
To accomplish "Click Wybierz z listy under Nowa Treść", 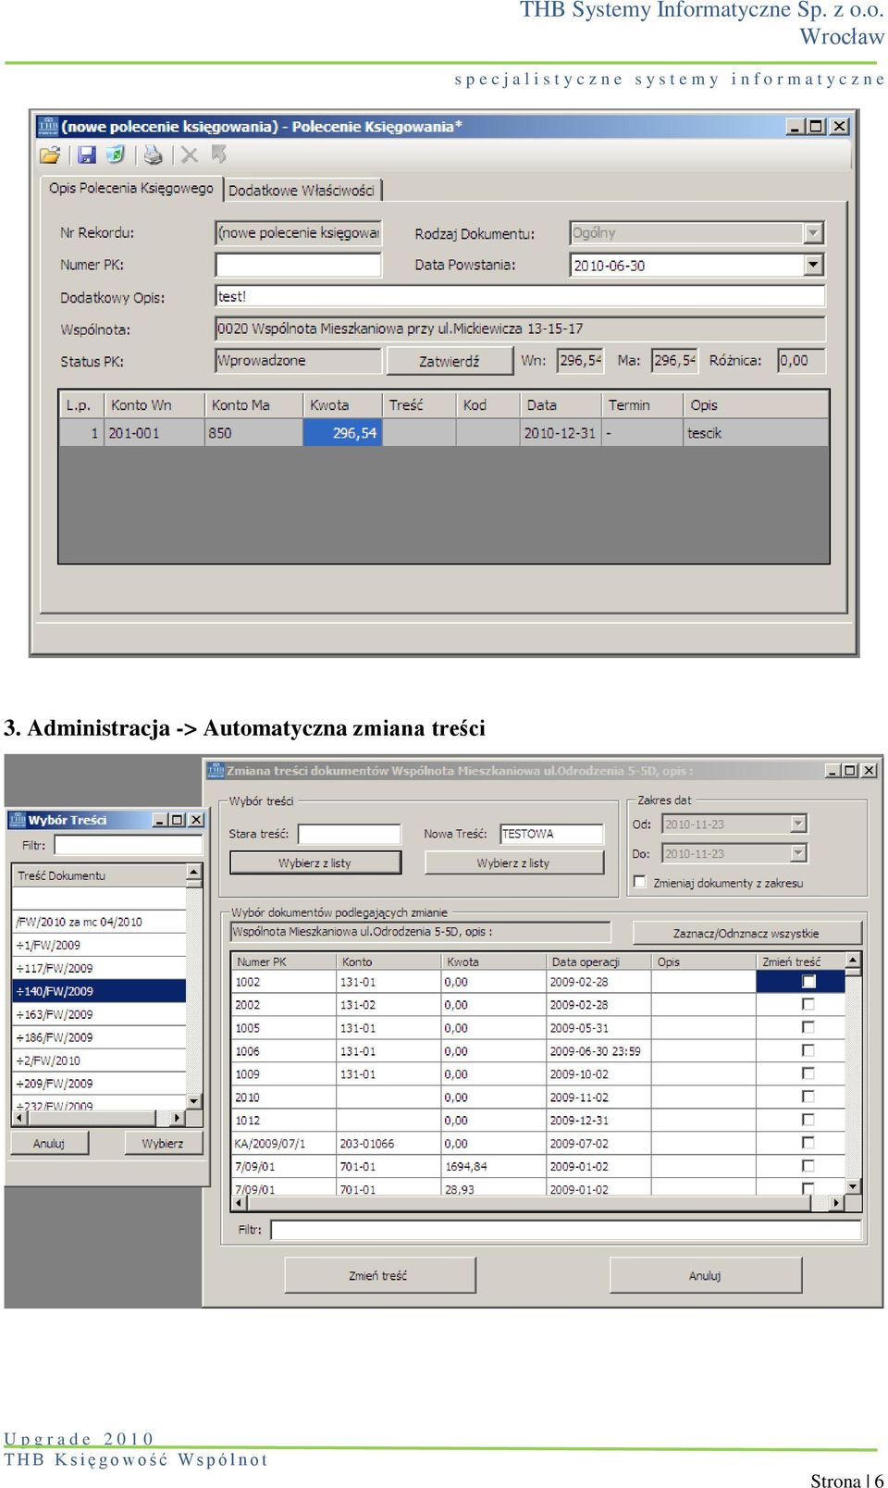I will [x=513, y=862].
